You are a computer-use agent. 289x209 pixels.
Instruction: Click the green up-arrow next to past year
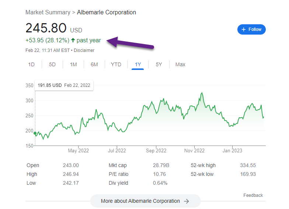tap(73, 40)
